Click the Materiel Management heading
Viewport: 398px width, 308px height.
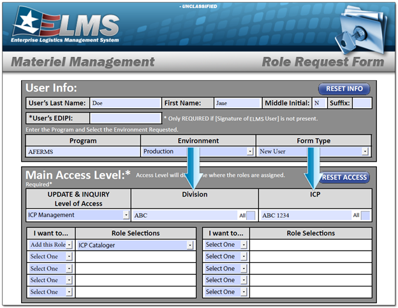[83, 62]
